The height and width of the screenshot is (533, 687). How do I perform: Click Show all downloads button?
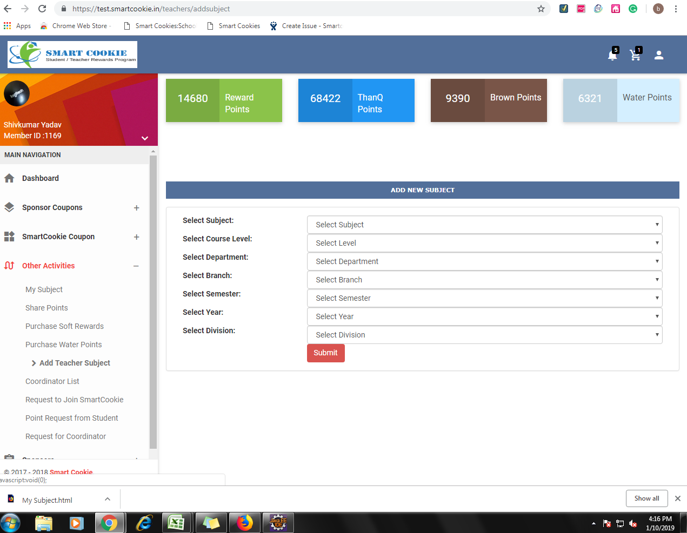[646, 498]
